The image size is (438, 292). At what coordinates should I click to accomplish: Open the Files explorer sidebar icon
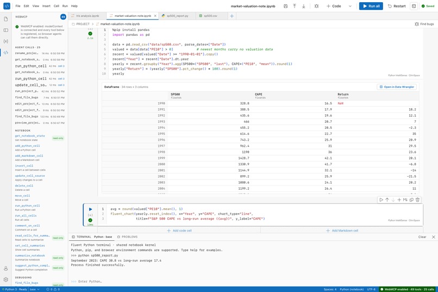pos(6,19)
